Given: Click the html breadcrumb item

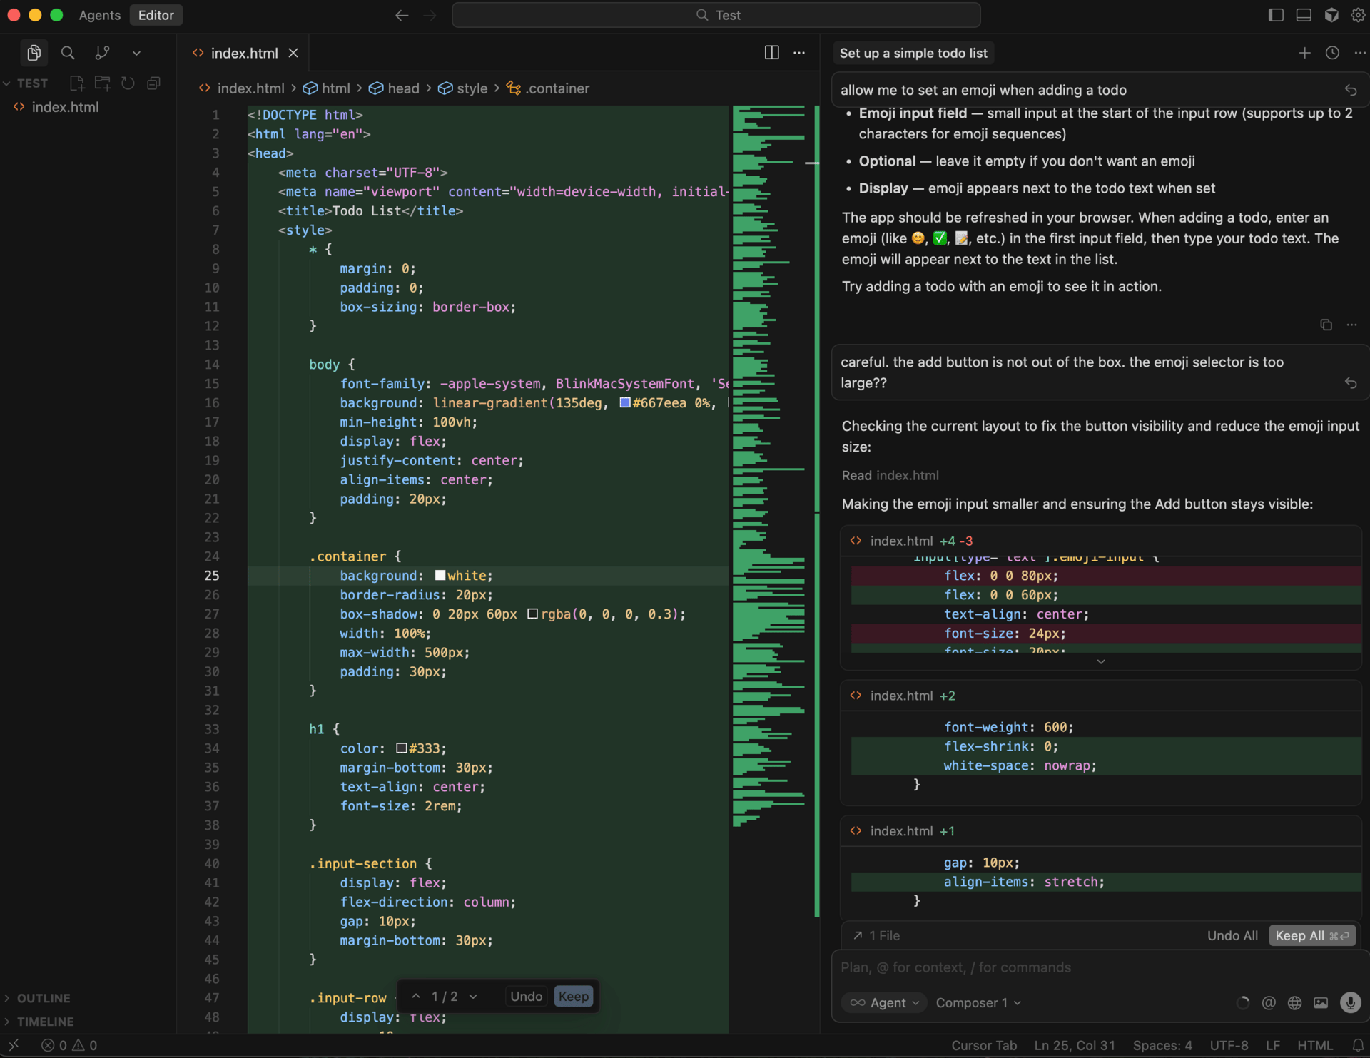Looking at the screenshot, I should pyautogui.click(x=335, y=88).
